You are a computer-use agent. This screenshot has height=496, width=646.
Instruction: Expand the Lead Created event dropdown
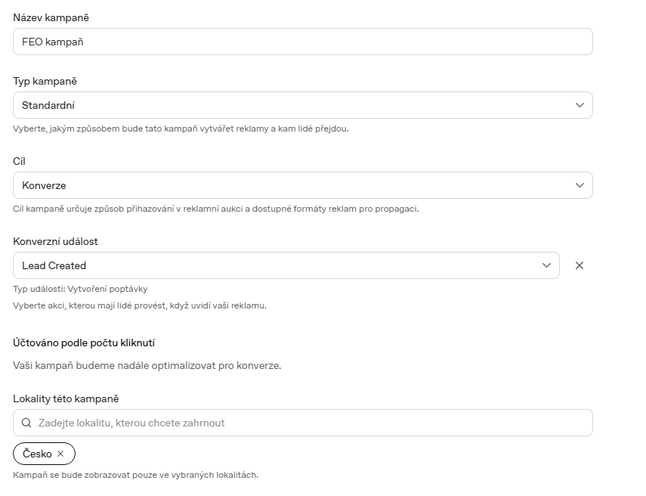286,265
